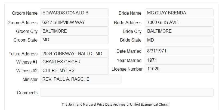Click the Comments label
The width and height of the screenshot is (219, 110).
27,93
